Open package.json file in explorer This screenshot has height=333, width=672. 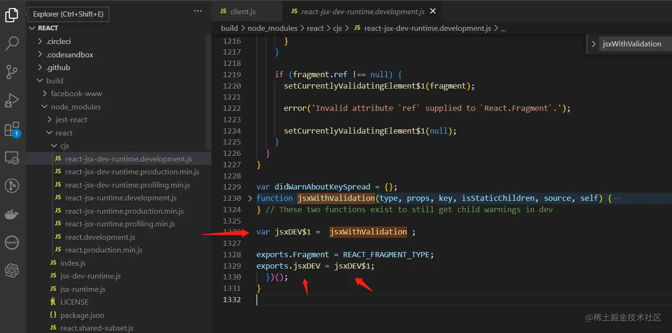tap(82, 315)
